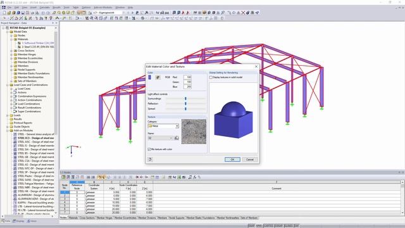
Task: Expand the Loads tree node
Action: (8, 115)
